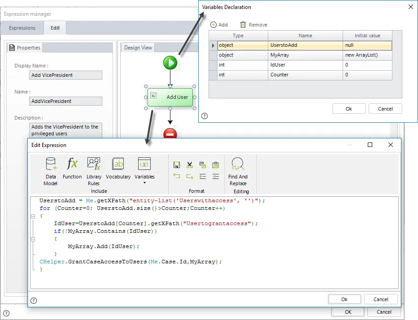This screenshot has width=418, height=320.
Task: Maximize the Edit Expression window
Action: 370,145
